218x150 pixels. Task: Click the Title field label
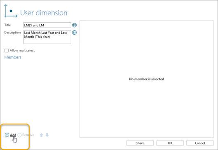tap(7, 25)
